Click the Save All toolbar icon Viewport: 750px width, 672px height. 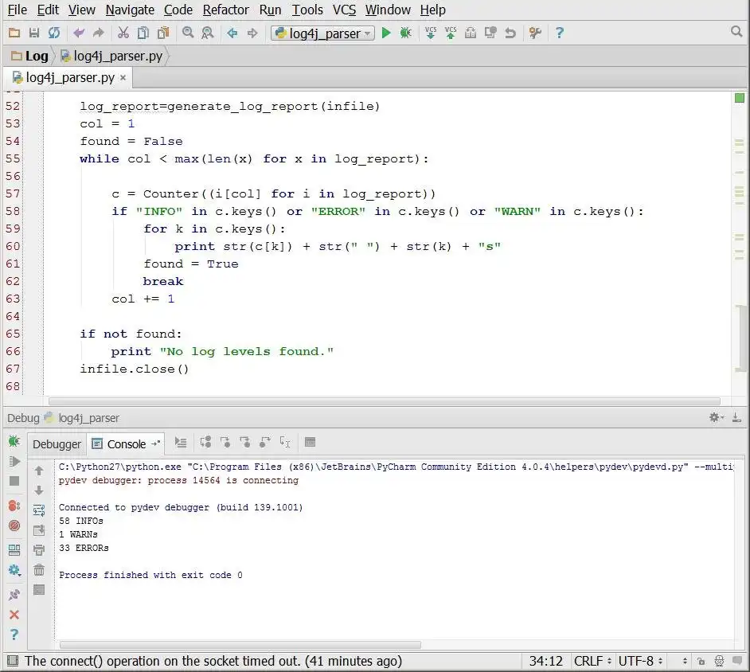coord(34,33)
